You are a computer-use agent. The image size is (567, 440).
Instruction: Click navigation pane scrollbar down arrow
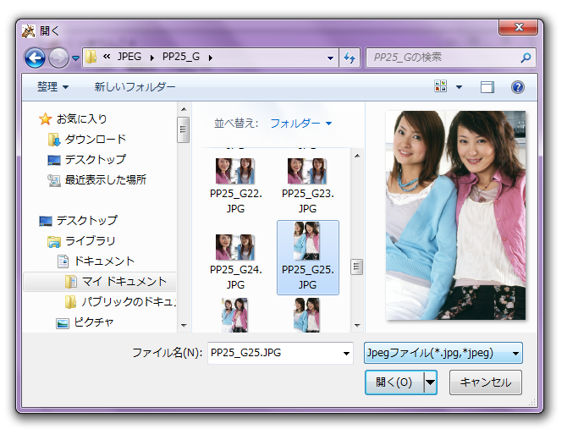point(184,326)
